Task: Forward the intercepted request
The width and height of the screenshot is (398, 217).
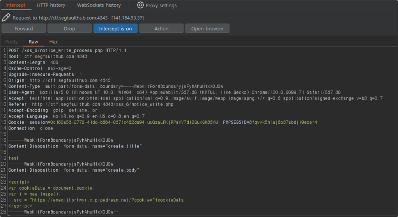Action: click(x=24, y=28)
